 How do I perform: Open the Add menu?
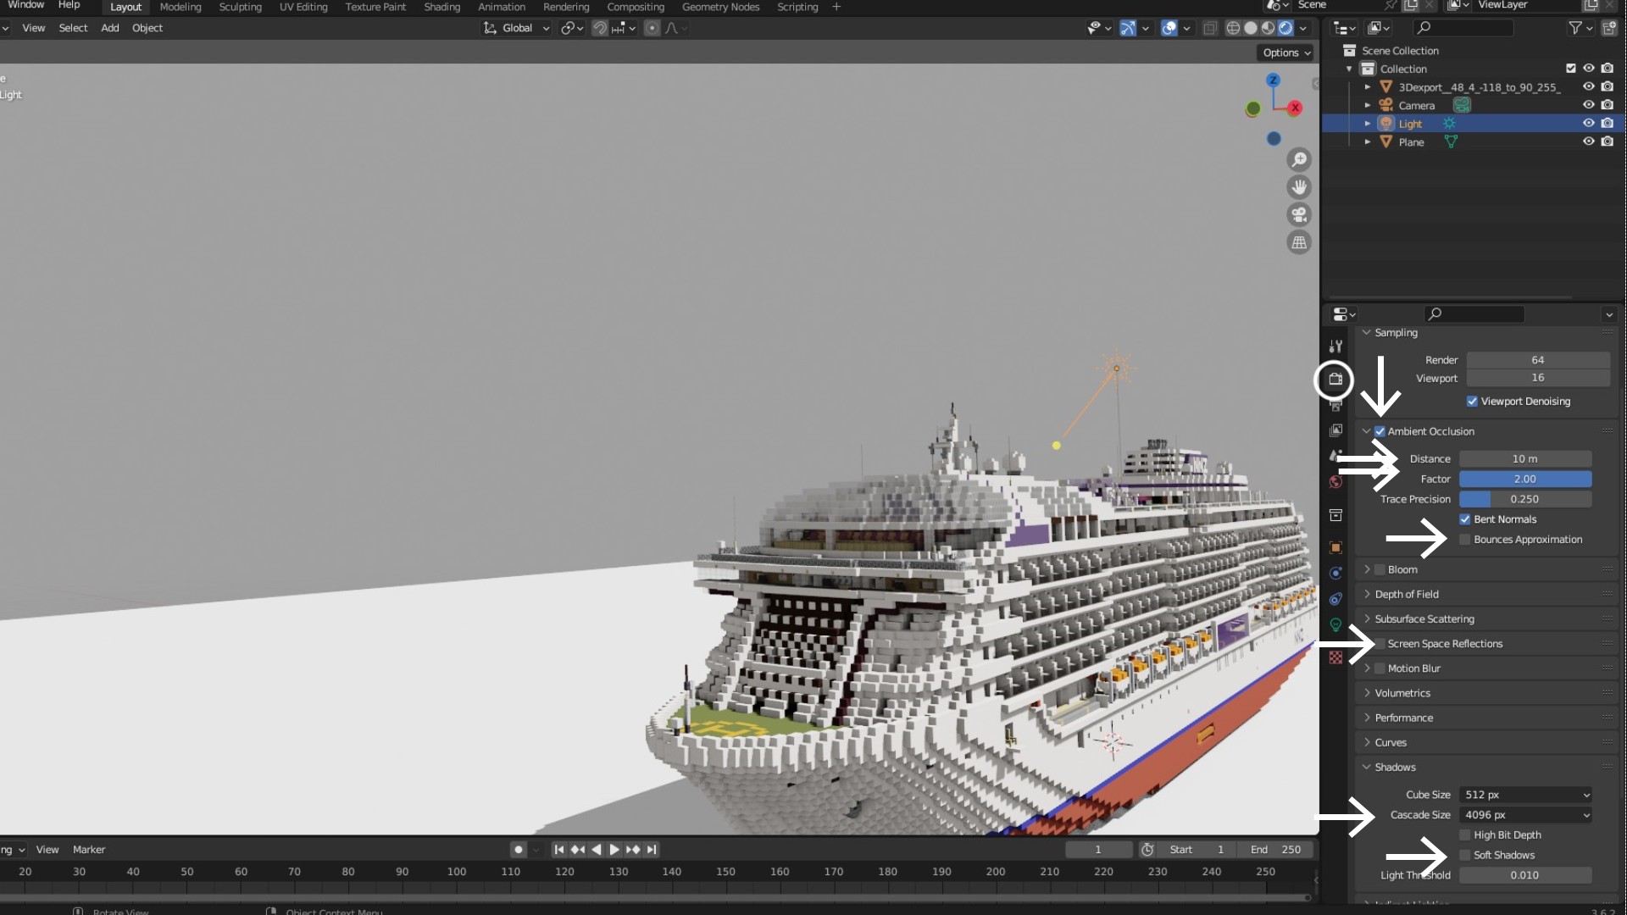[109, 28]
